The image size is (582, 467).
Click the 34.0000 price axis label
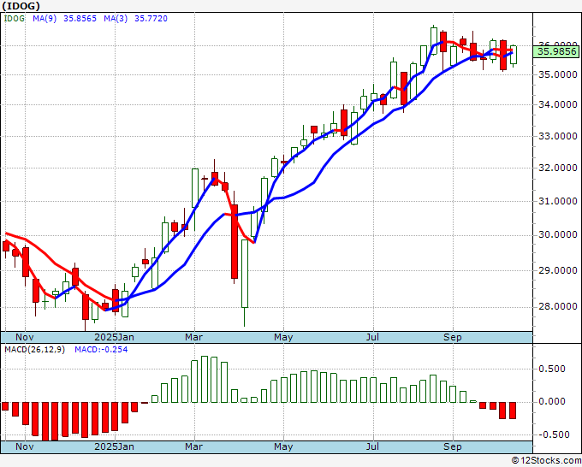click(x=558, y=104)
